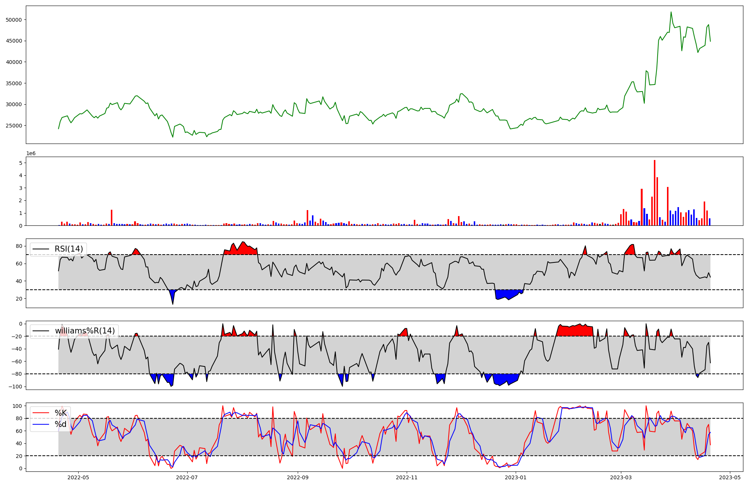This screenshot has height=486, width=749.
Task: Click the tallest red volume bar
Action: [655, 193]
